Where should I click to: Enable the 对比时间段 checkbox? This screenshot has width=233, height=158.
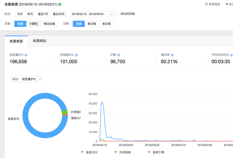pyautogui.click(x=118, y=14)
